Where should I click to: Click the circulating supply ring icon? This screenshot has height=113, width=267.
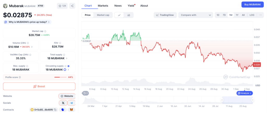tap(65, 69)
